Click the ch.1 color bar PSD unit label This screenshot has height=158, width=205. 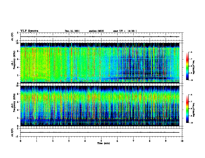point(194,67)
